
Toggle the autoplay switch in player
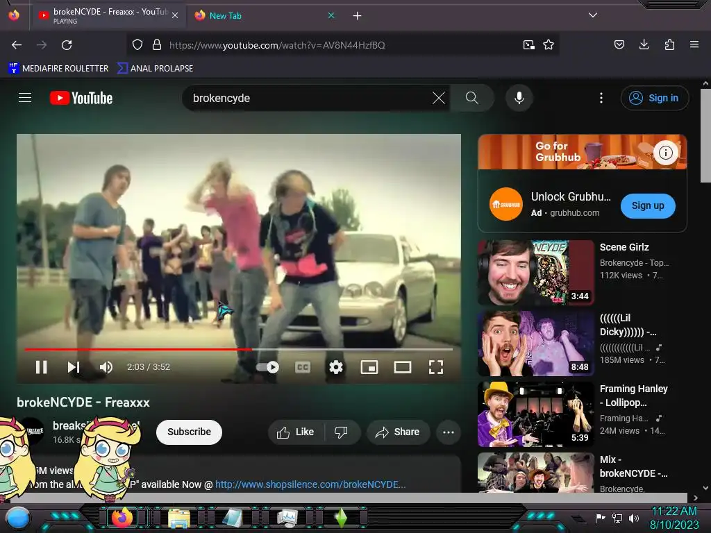pos(268,367)
